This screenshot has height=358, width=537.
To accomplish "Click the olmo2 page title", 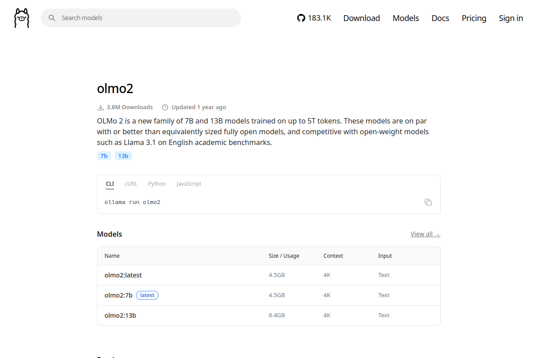I will pyautogui.click(x=115, y=88).
